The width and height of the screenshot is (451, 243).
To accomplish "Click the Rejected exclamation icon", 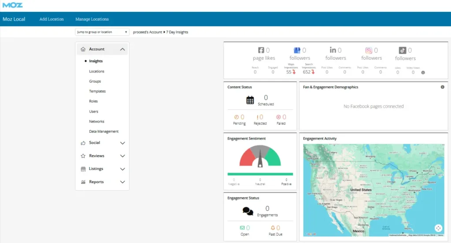I will (257, 117).
